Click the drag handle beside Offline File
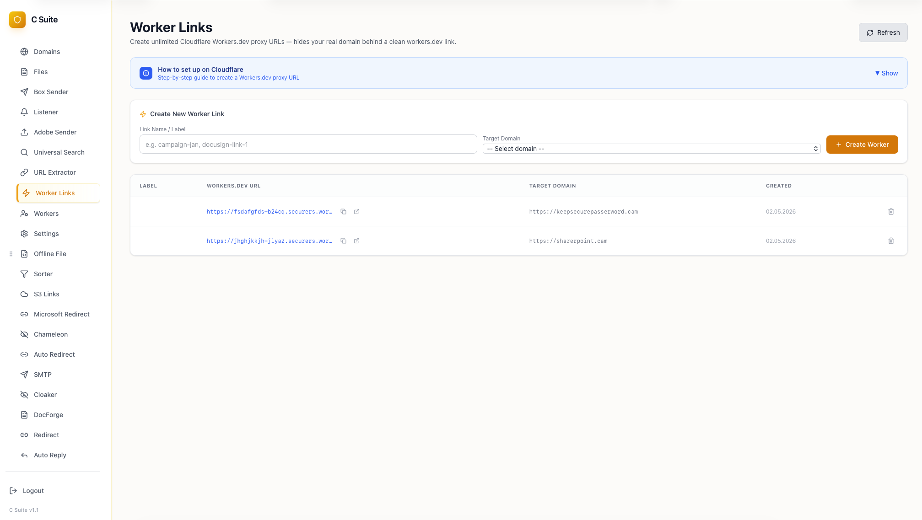922x520 pixels. (x=11, y=254)
